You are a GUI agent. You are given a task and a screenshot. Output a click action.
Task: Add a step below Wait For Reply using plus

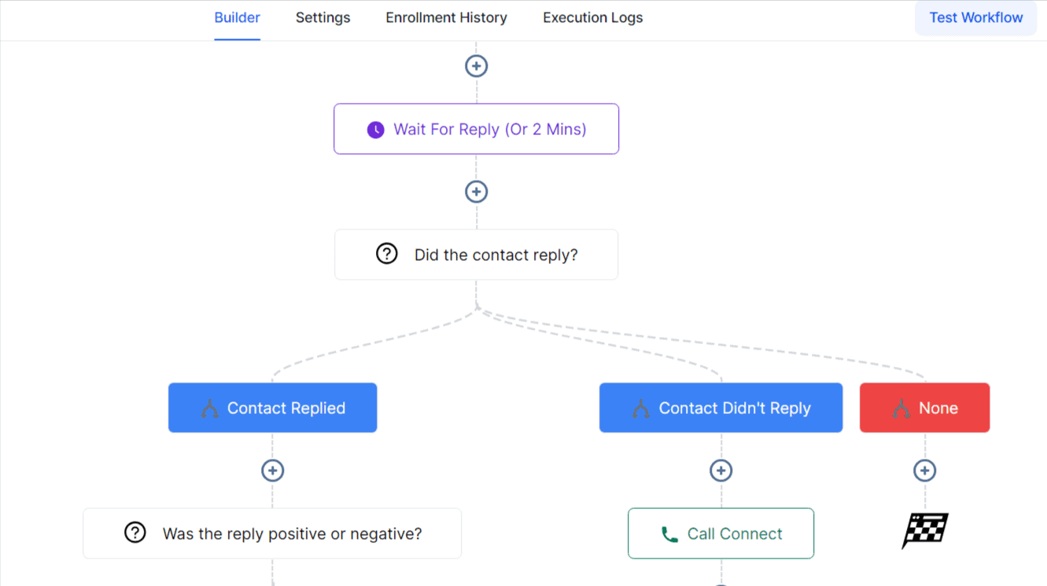tap(476, 191)
